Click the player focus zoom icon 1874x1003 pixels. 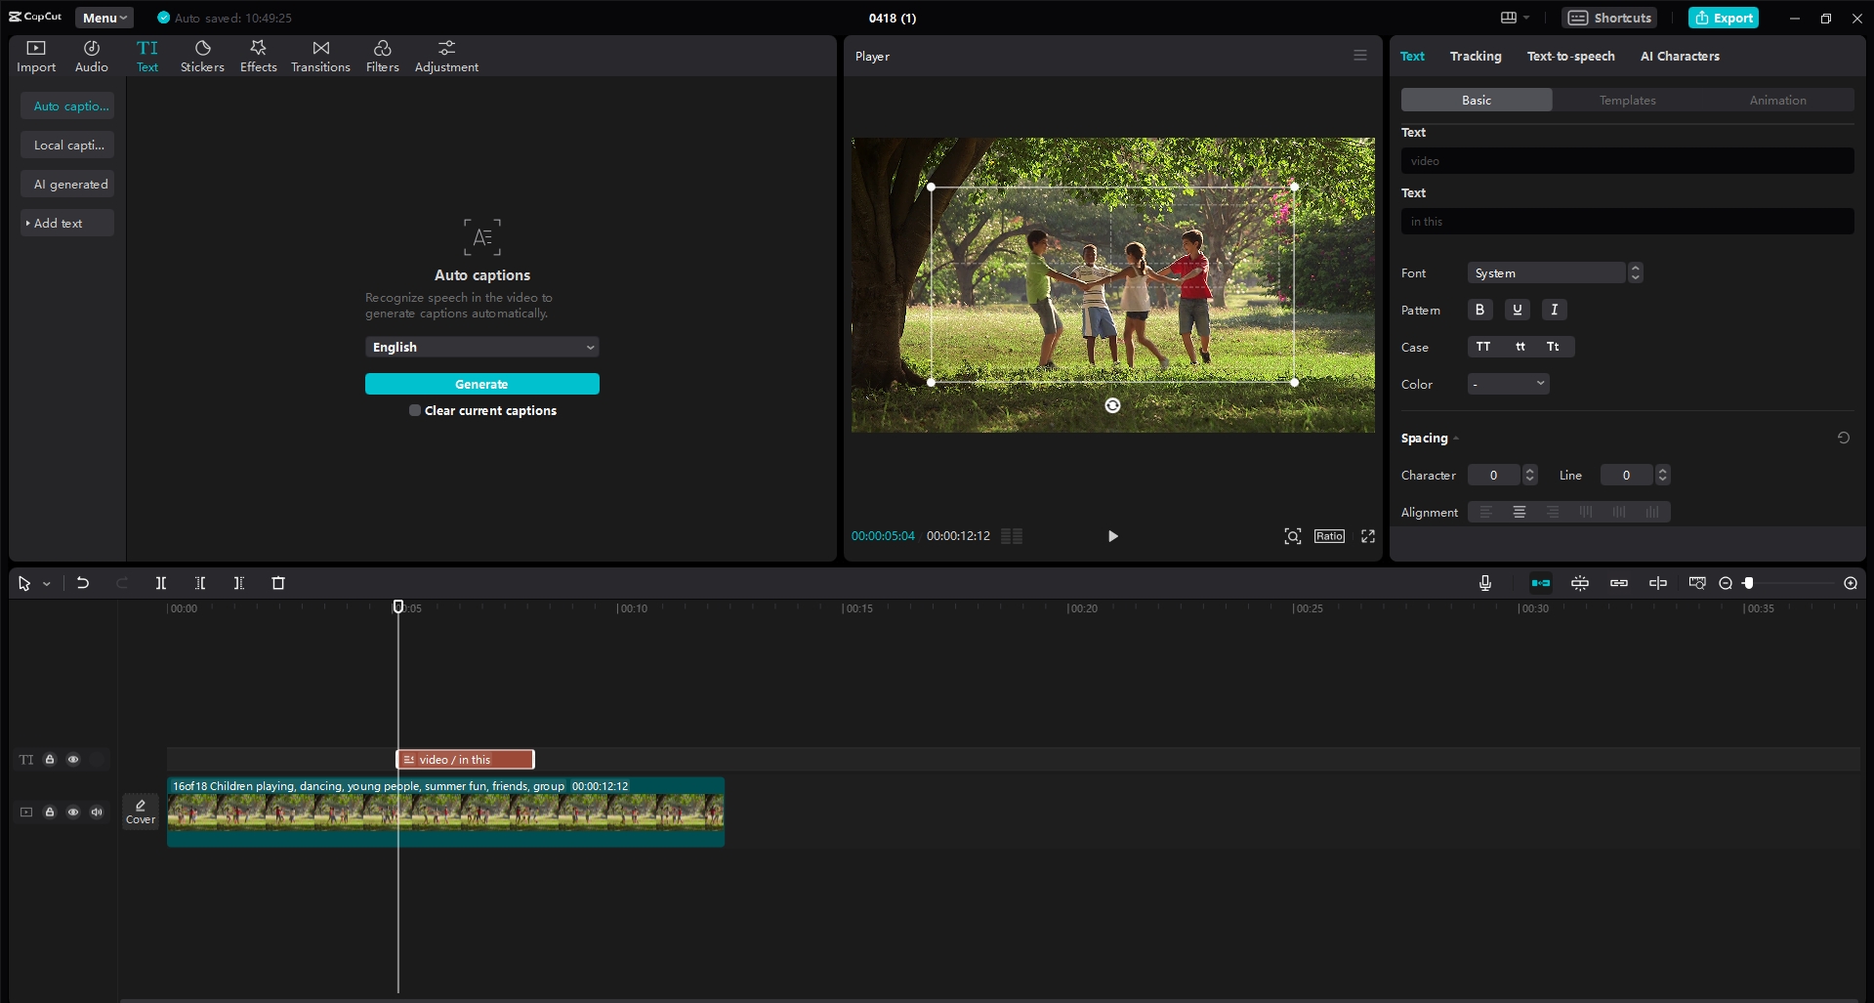coord(1293,536)
